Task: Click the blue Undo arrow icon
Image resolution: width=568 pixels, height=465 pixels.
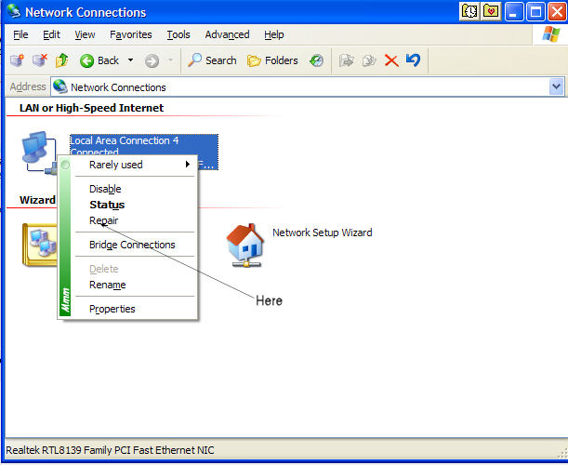Action: coord(413,60)
